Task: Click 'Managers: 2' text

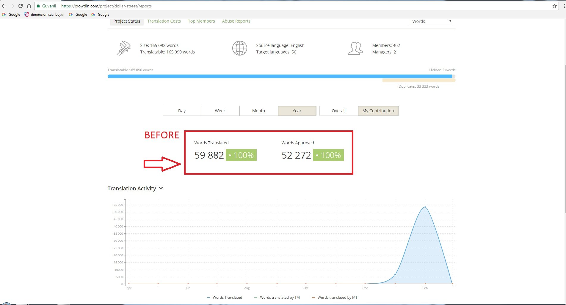Action: (384, 52)
